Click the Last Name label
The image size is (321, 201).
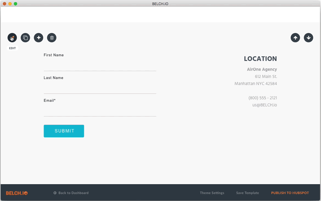click(x=53, y=77)
